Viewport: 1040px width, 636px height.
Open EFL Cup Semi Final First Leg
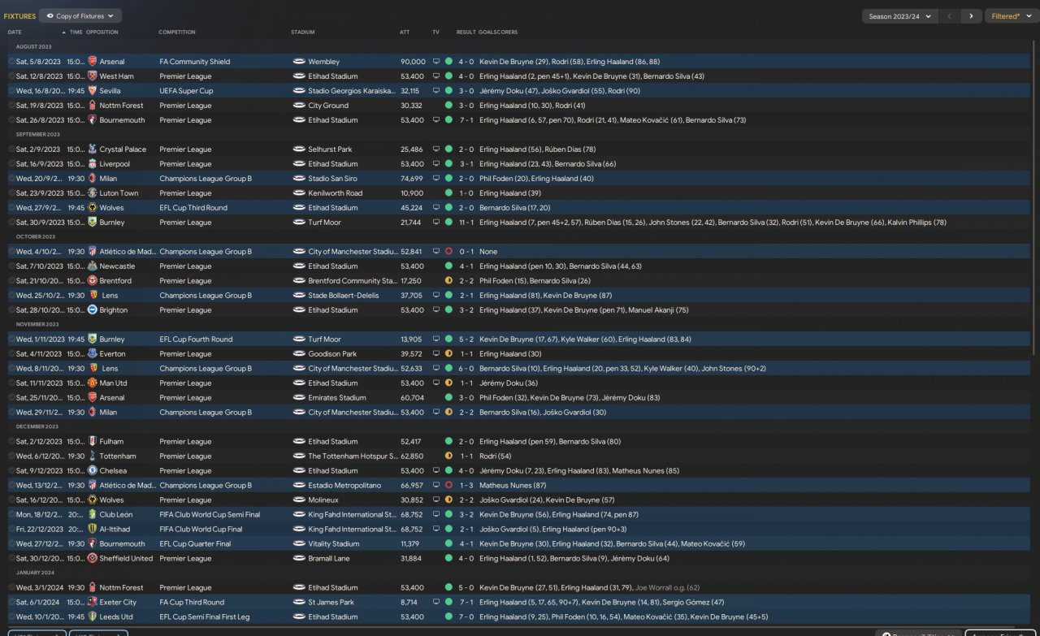(x=206, y=617)
